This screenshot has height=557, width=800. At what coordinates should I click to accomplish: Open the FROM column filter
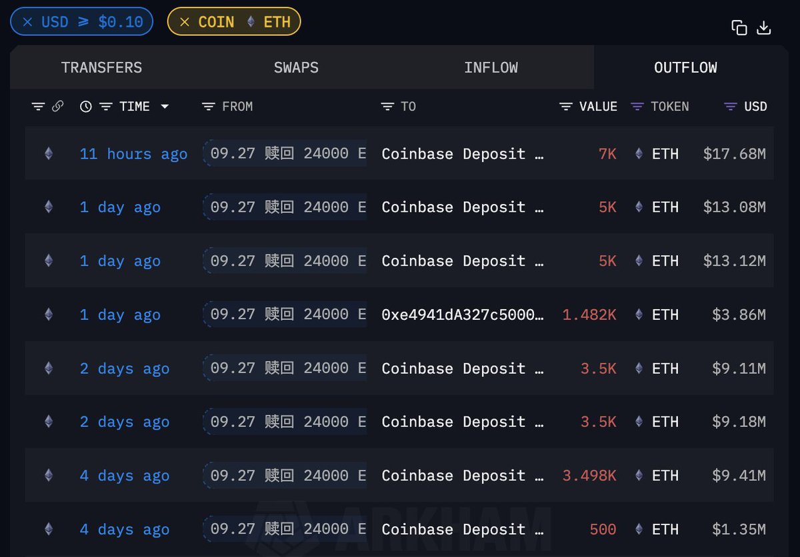point(209,107)
